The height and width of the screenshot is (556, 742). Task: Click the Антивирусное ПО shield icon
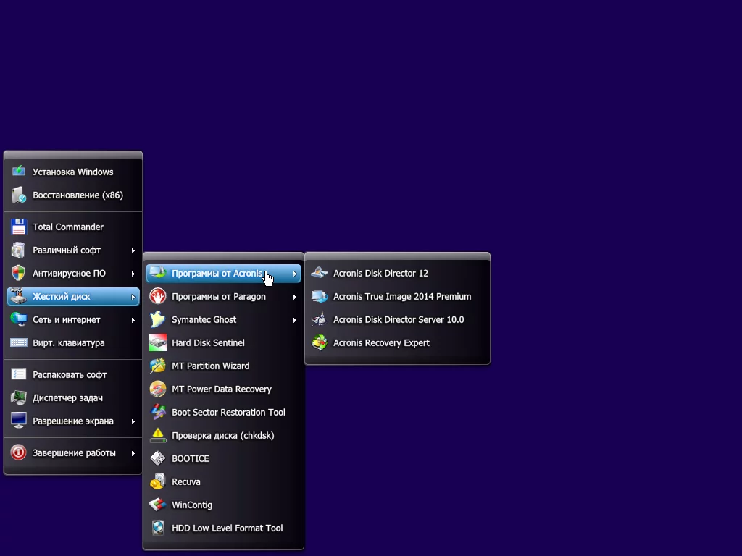(18, 273)
